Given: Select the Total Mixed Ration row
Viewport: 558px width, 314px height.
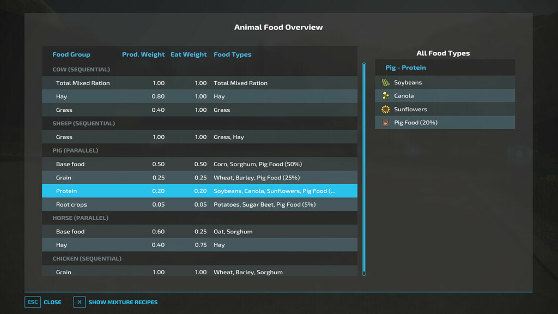Looking at the screenshot, I should 199,83.
